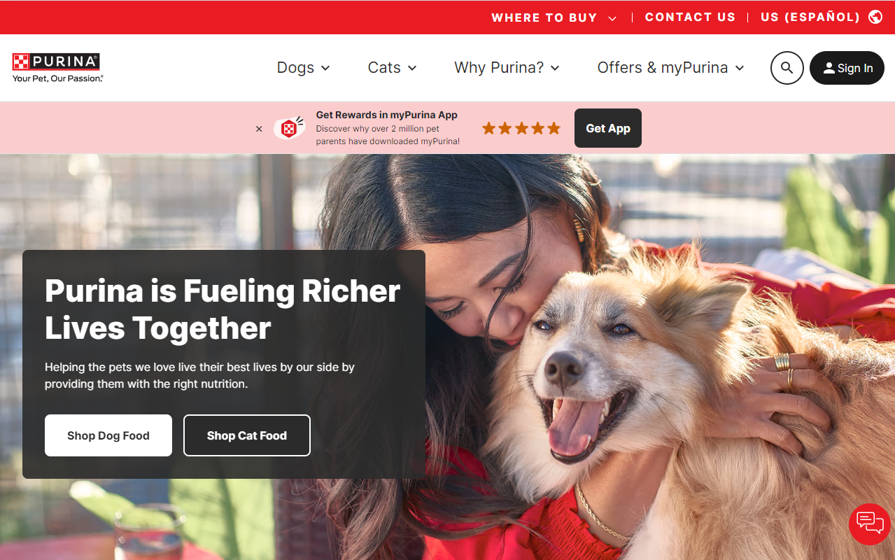
Task: Click the Get Rewards in myPurina App text
Action: click(x=386, y=115)
